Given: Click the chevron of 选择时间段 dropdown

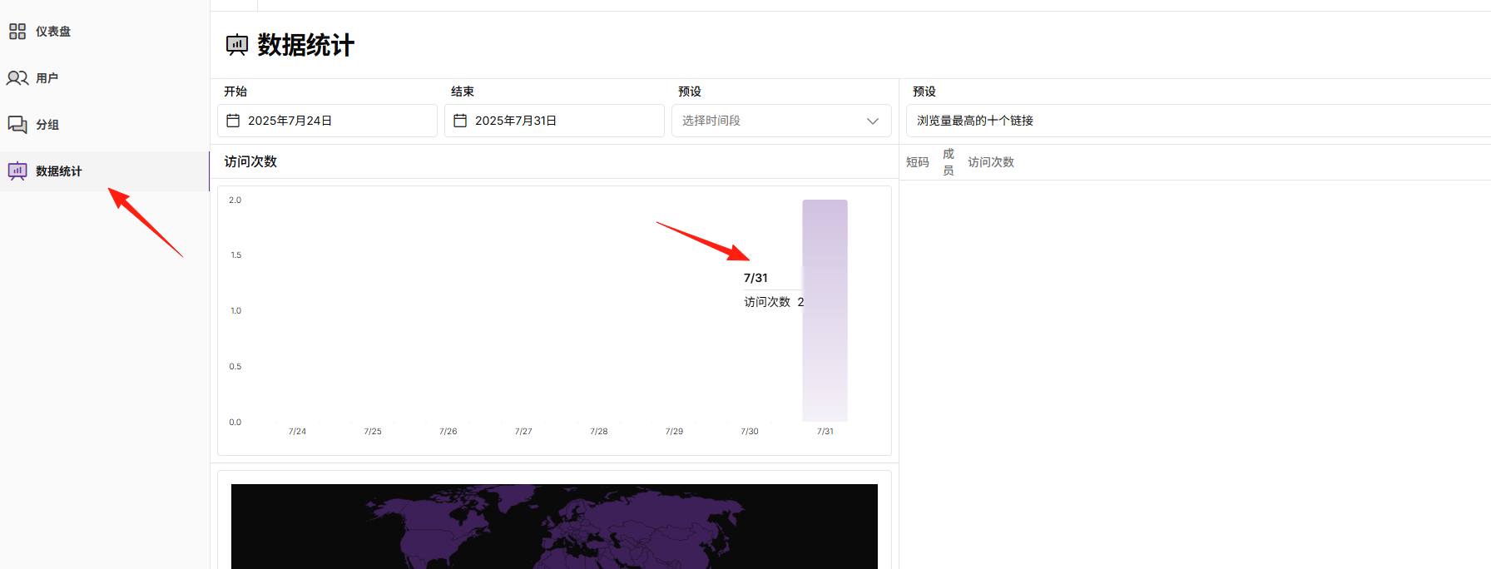Looking at the screenshot, I should 873,121.
